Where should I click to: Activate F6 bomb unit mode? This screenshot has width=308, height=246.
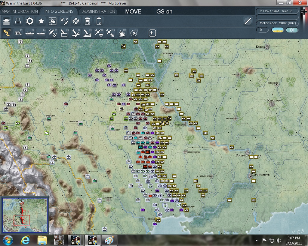(x=64, y=33)
